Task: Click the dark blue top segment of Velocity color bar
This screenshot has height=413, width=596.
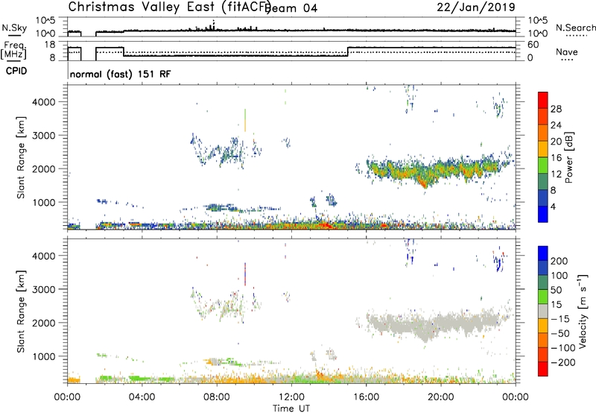Action: coord(543,253)
